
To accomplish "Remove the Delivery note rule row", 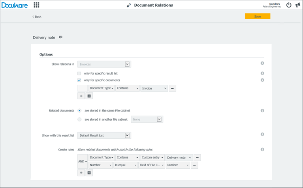I will 197,158.
